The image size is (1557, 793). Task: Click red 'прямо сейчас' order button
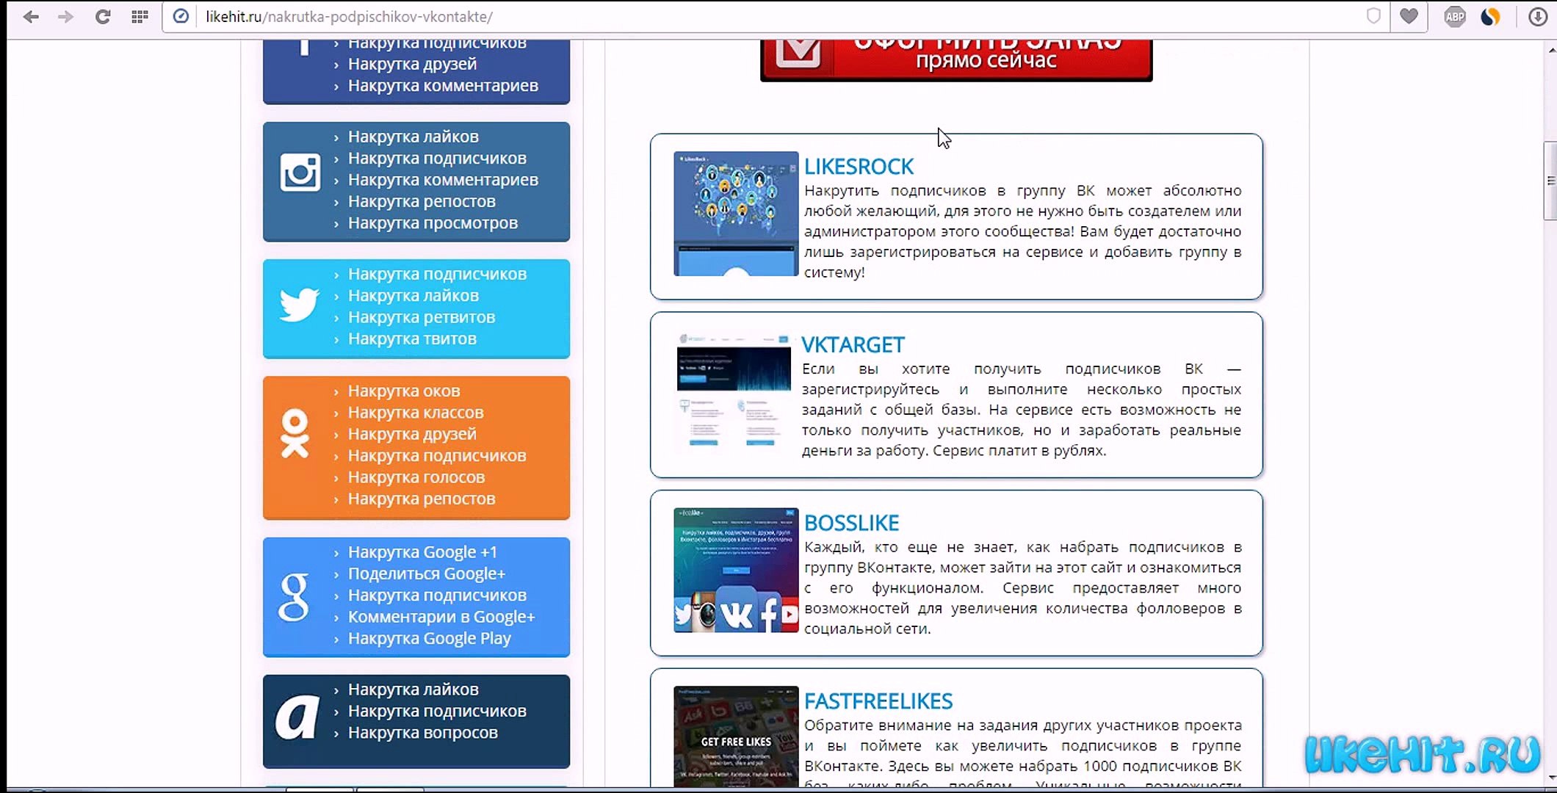click(x=956, y=60)
